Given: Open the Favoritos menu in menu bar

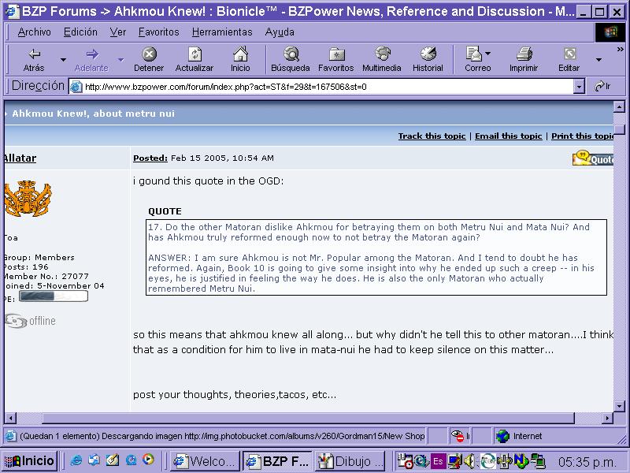Looking at the screenshot, I should click(158, 32).
